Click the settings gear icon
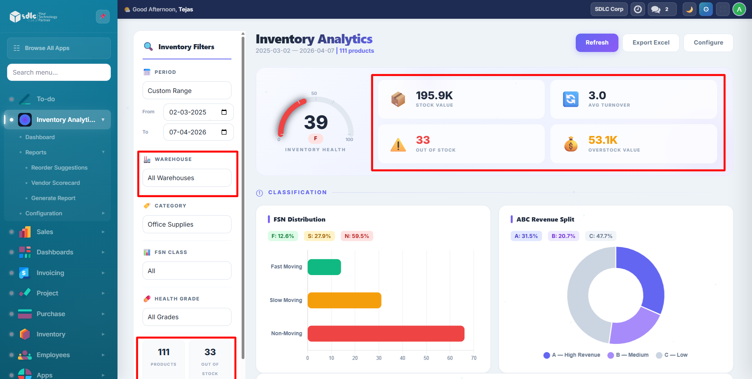The height and width of the screenshot is (379, 752). coord(706,9)
